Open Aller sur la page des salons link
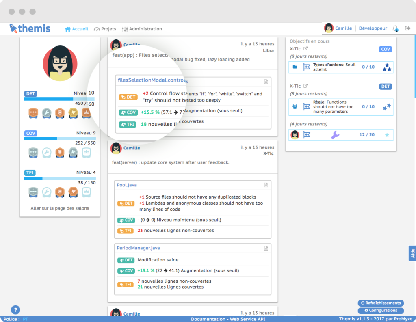Screen dimensions: 416x322 point(59,208)
